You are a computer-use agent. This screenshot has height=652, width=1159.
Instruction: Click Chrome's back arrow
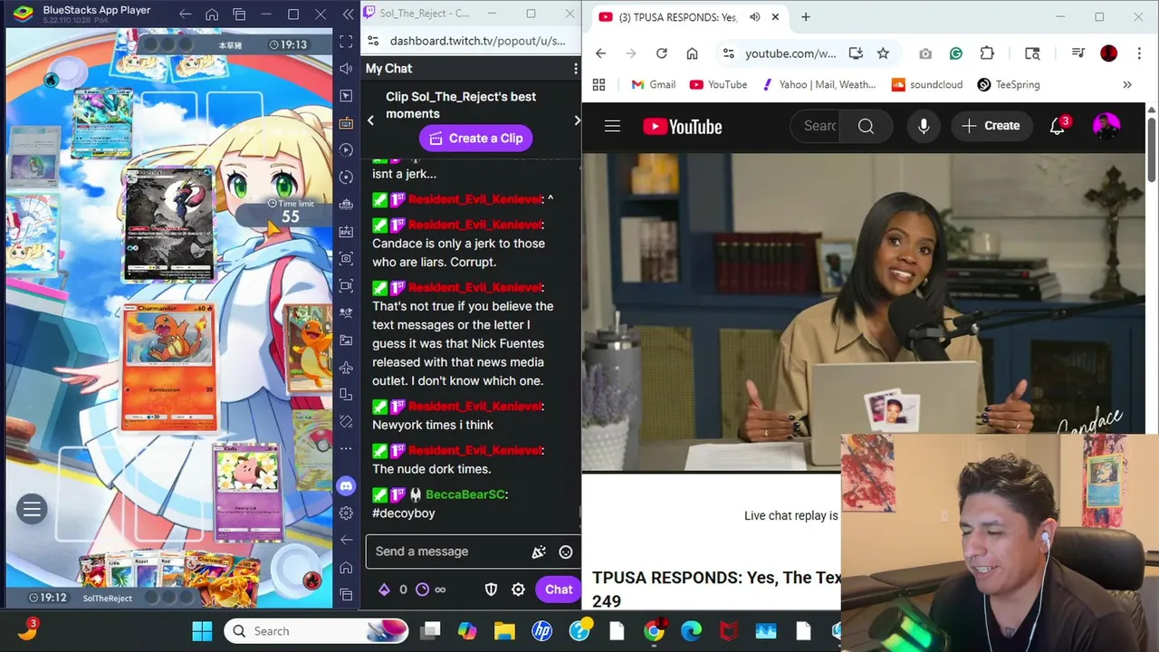pyautogui.click(x=600, y=53)
